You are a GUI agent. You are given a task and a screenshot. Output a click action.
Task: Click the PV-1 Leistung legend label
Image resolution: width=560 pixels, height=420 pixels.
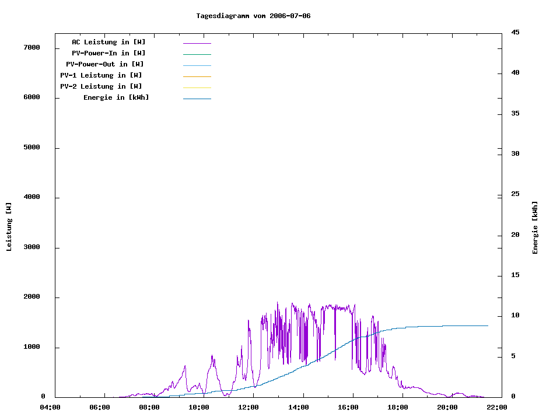(x=101, y=75)
